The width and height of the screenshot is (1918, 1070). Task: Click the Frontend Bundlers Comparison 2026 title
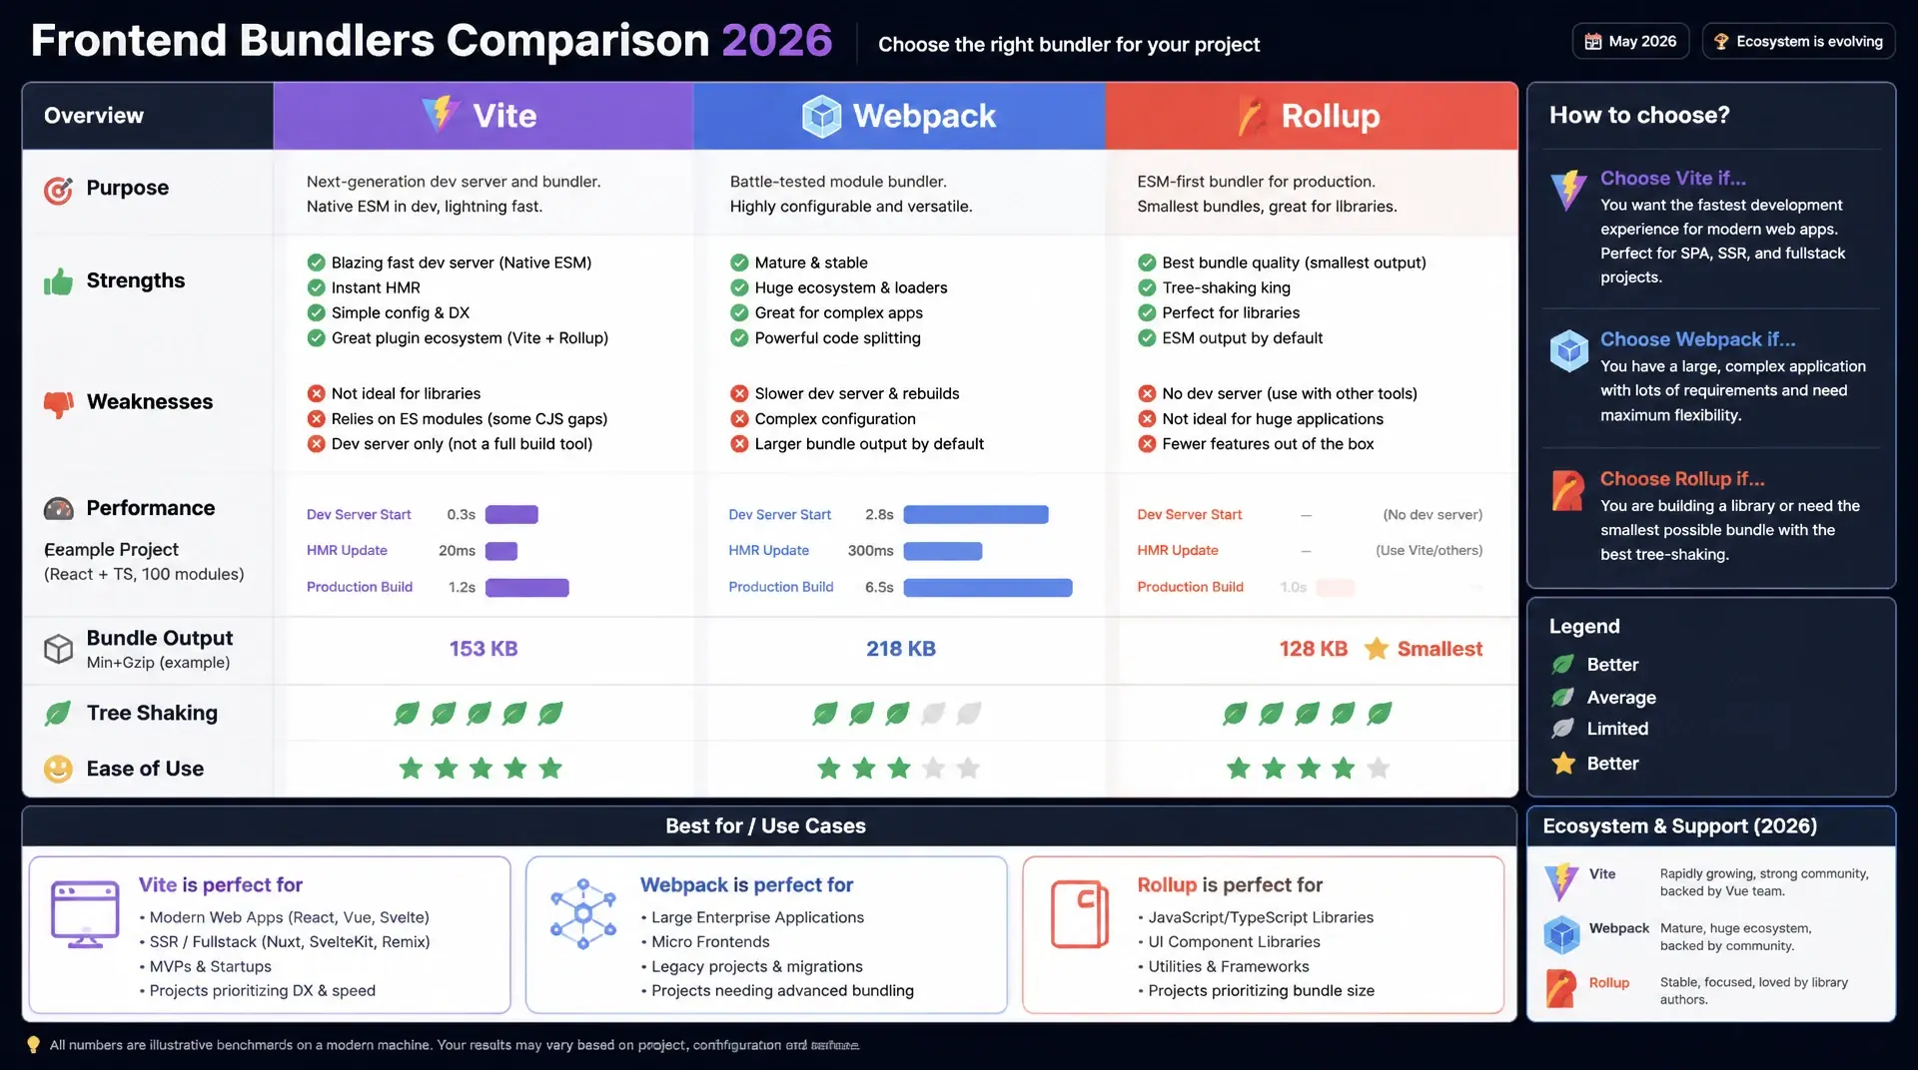(x=432, y=40)
